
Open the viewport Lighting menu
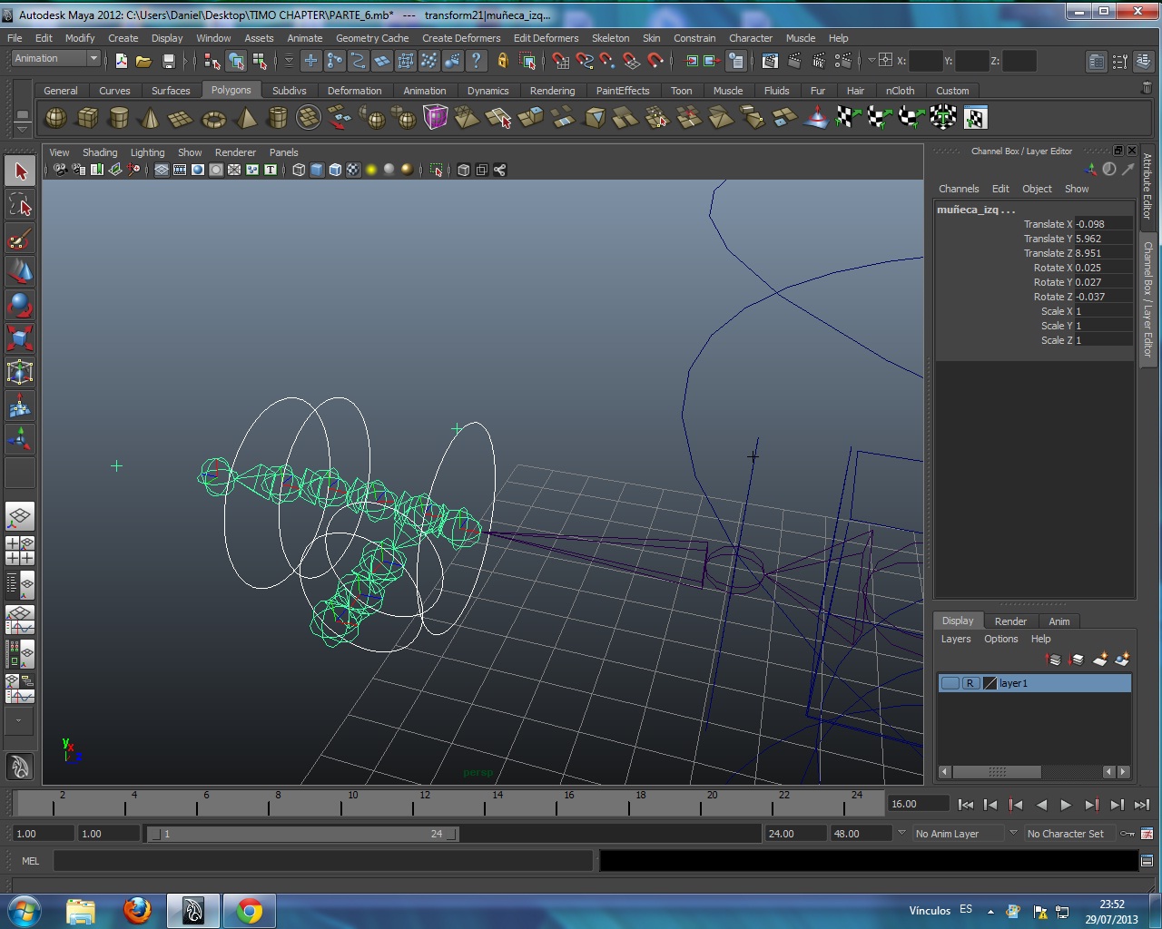147,152
